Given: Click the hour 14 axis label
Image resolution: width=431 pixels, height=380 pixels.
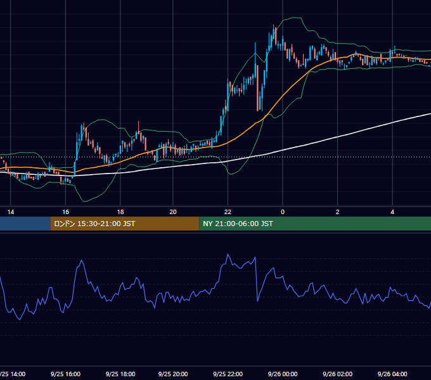Looking at the screenshot, I should [10, 212].
